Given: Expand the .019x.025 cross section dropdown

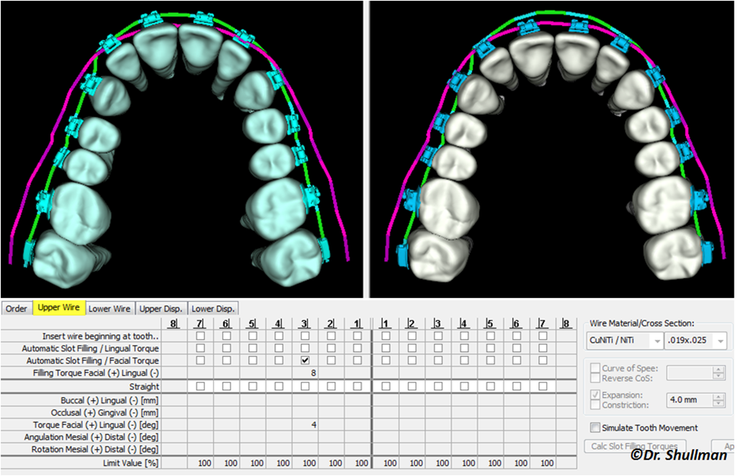Looking at the screenshot, I should (x=695, y=340).
